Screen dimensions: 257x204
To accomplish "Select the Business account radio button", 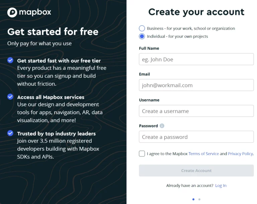I will point(142,28).
